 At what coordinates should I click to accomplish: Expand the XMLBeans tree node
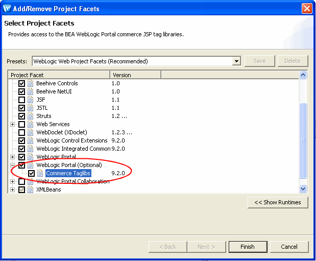click(x=12, y=189)
